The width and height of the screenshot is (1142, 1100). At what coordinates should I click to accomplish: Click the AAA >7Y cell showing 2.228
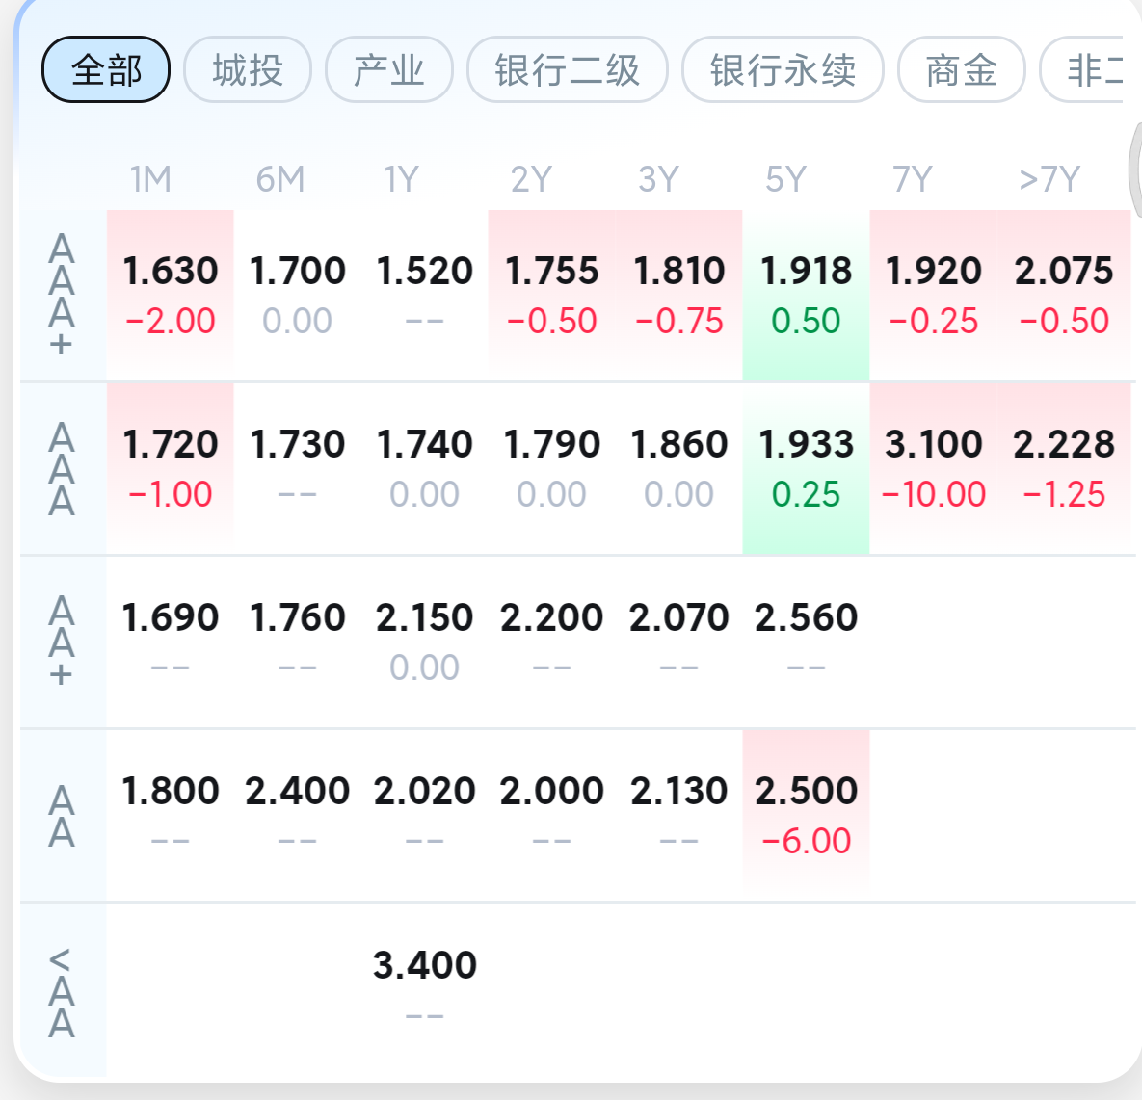[1064, 469]
